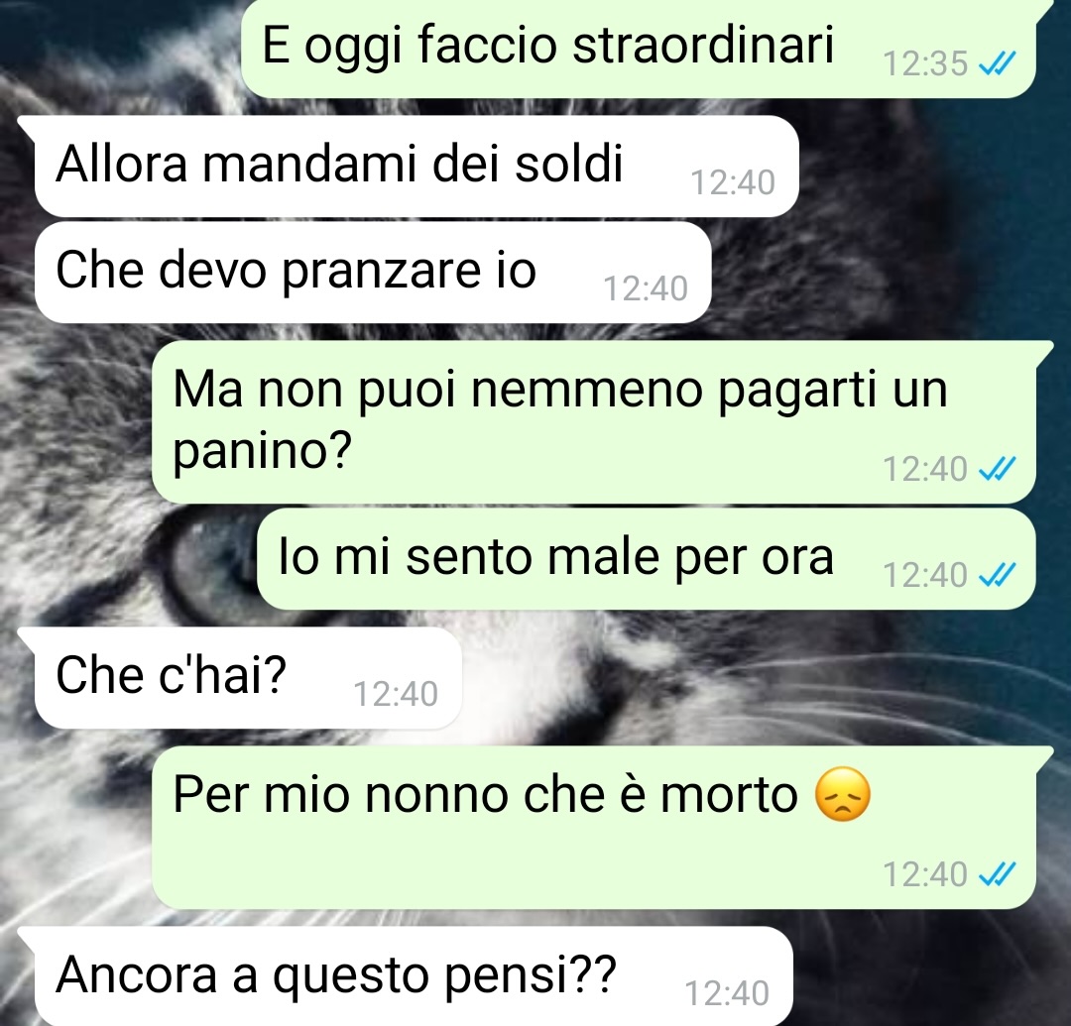Screen dimensions: 1071x1026
Task: Click read ticks on 'Io mi sento male' message
Action: (x=998, y=575)
